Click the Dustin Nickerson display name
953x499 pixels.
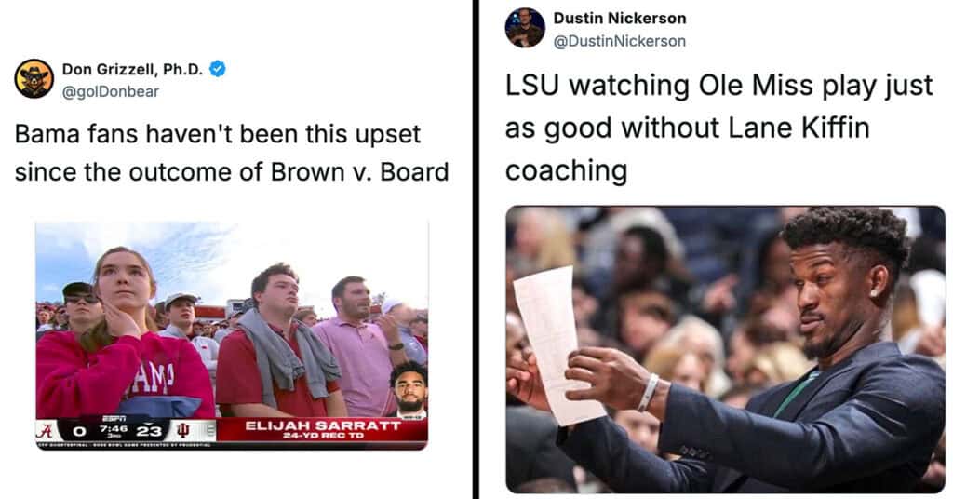click(x=619, y=19)
